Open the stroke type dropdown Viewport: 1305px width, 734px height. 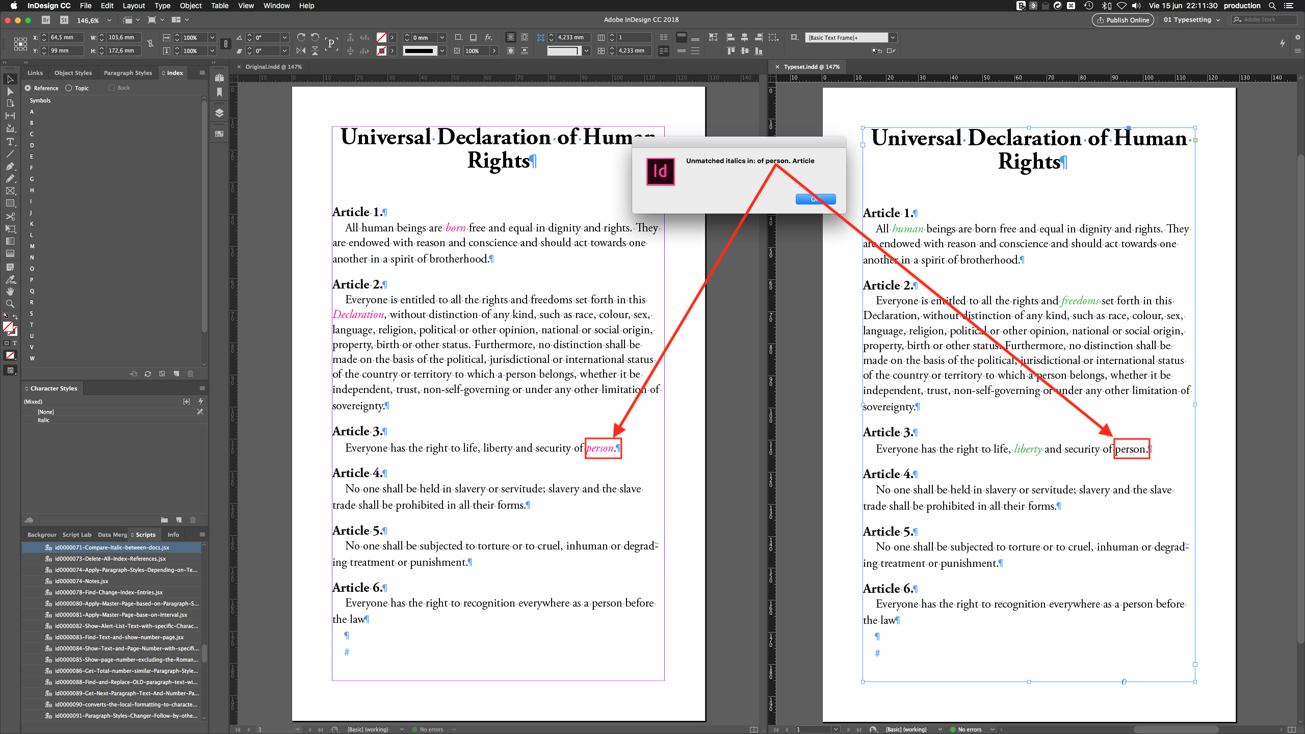[442, 50]
